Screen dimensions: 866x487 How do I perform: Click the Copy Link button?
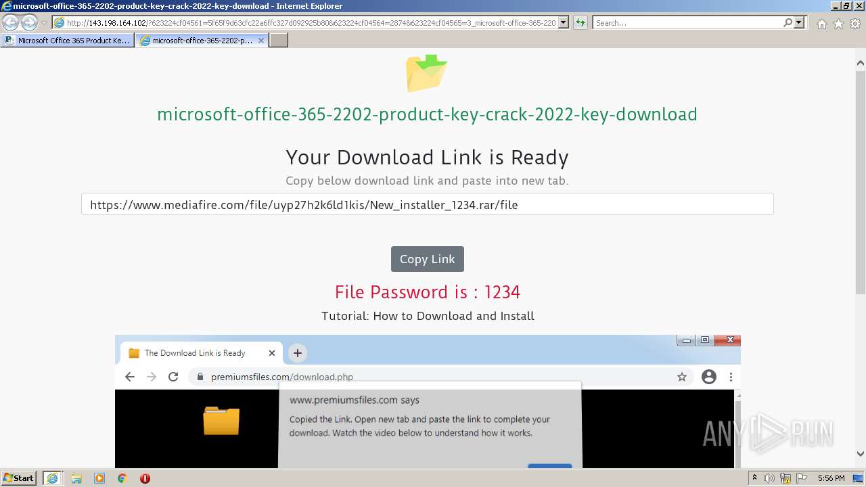[427, 259]
